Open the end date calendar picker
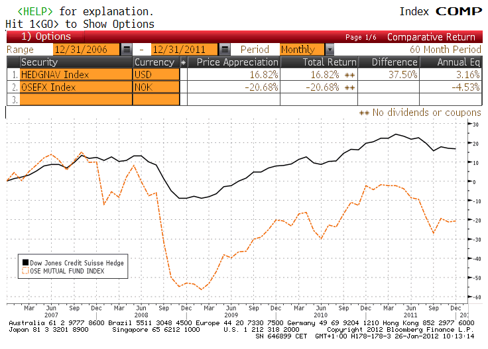The image size is (488, 349). [x=224, y=50]
